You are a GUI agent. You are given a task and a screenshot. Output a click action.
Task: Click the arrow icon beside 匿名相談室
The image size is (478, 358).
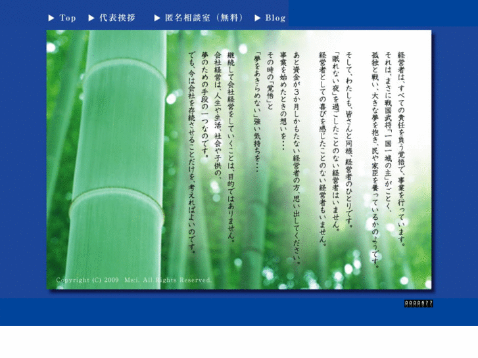click(x=157, y=18)
